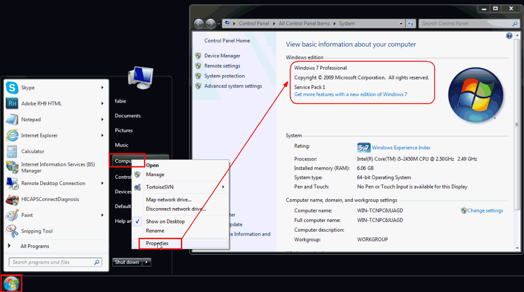Viewport: 524px width, 292px height.
Task: Open Snipping Tool
Action: pos(36,231)
